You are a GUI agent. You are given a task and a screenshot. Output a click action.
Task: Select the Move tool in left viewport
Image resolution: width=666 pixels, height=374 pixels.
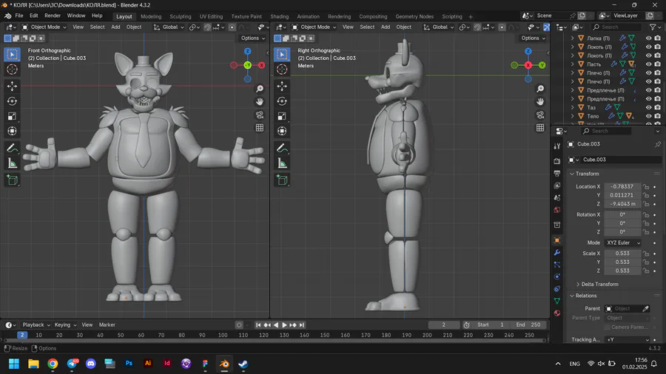12,86
